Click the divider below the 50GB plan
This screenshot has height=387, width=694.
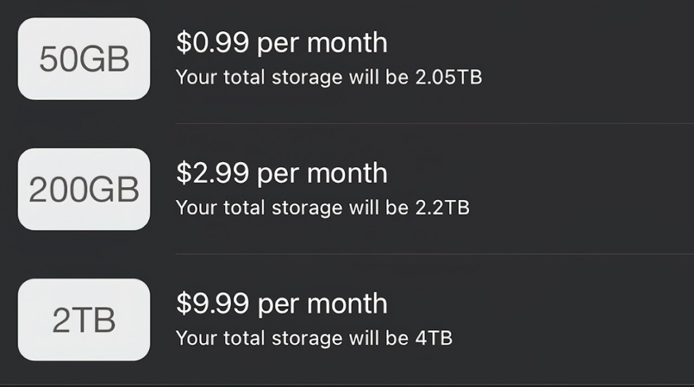pos(434,123)
